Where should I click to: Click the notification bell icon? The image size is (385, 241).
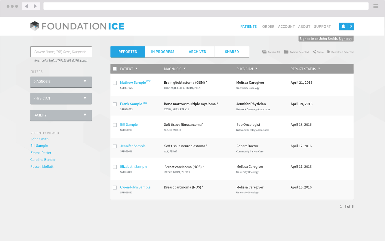343,27
